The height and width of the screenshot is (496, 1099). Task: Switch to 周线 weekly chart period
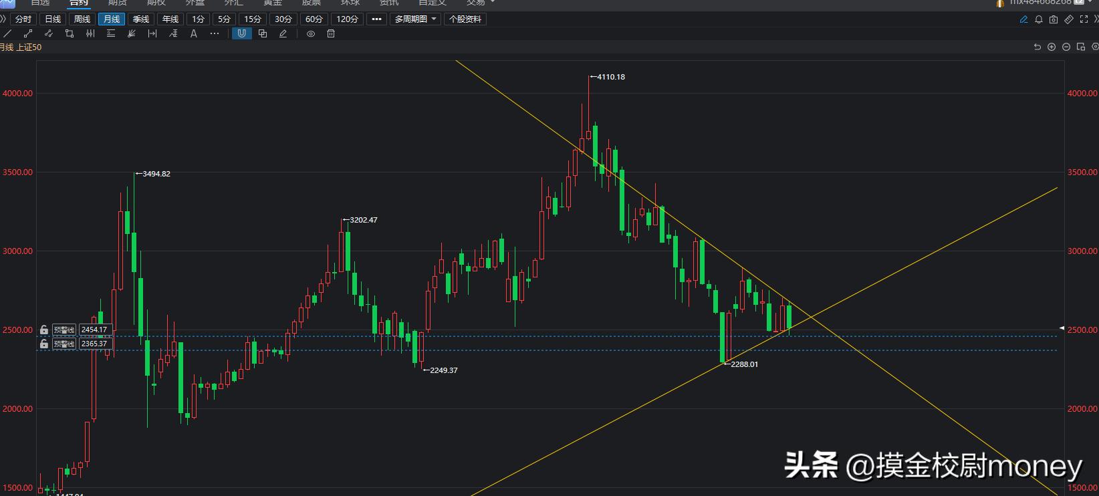(82, 19)
